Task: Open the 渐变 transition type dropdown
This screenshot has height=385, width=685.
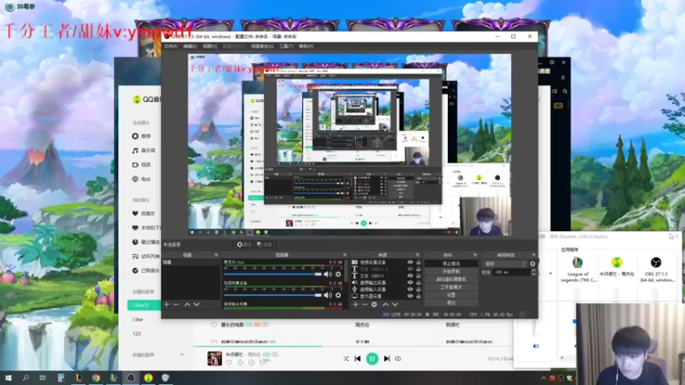Action: pos(505,264)
